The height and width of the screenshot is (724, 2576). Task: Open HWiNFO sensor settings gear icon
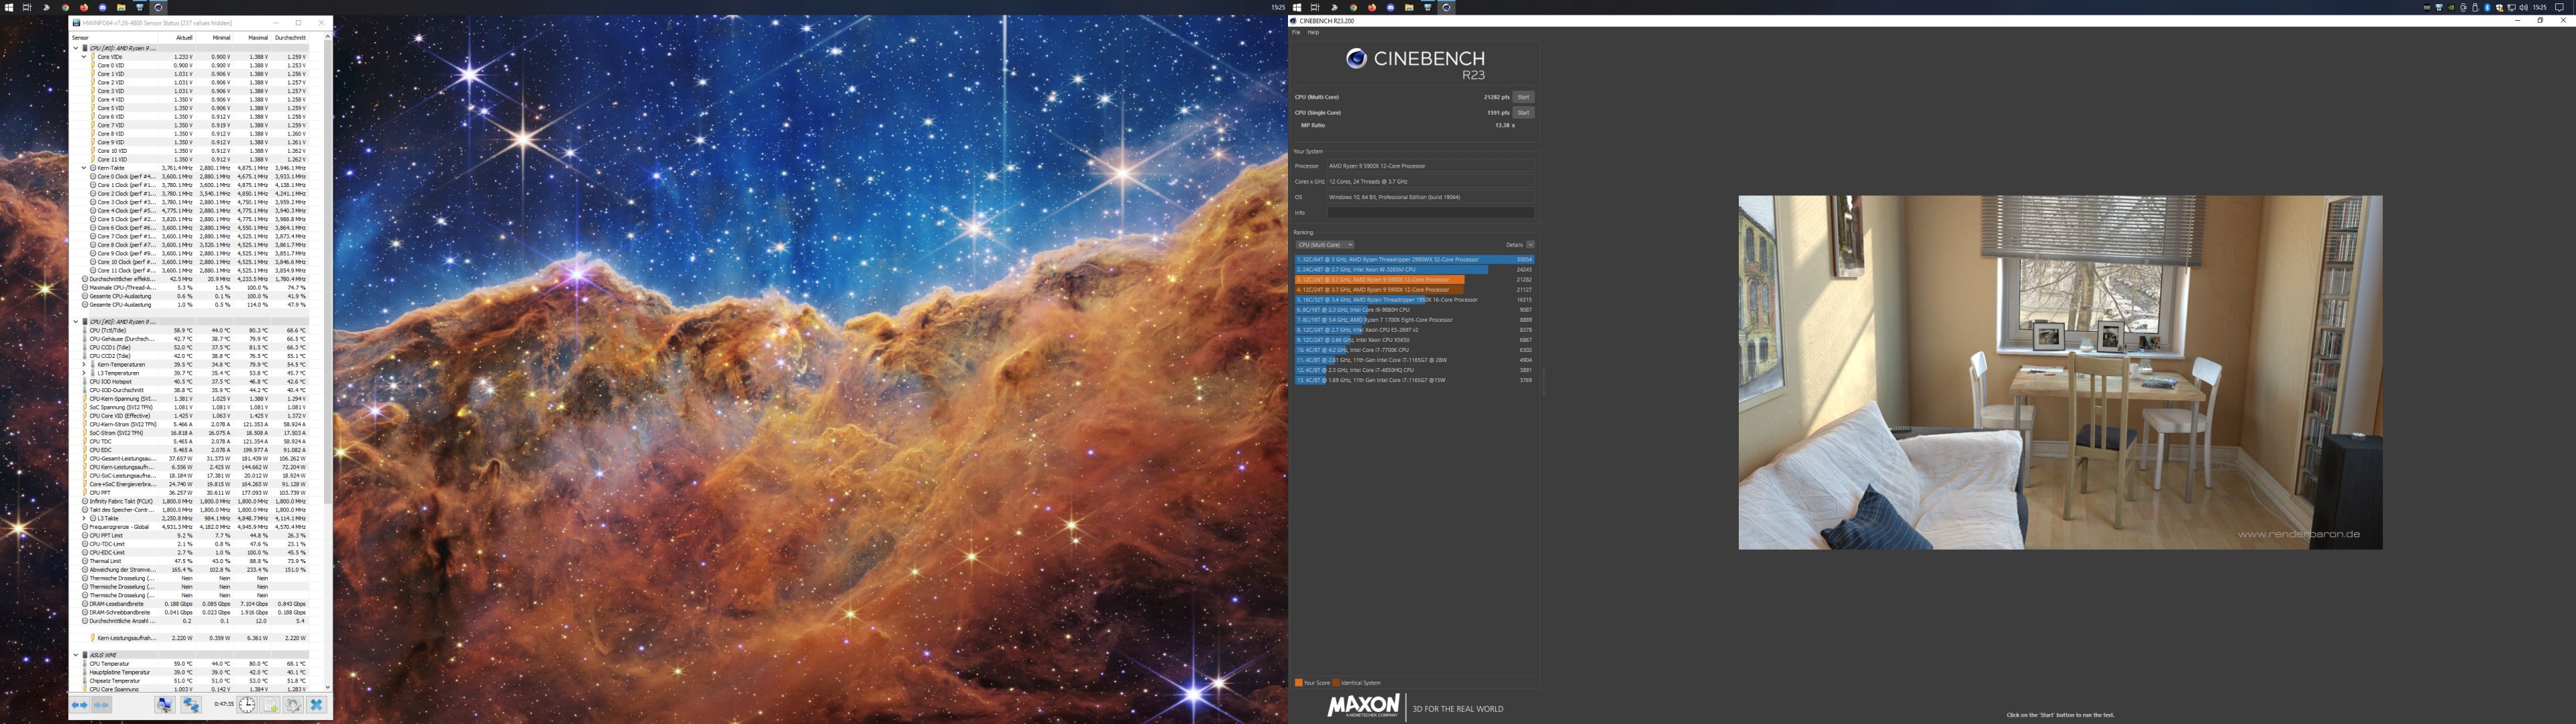coord(294,705)
